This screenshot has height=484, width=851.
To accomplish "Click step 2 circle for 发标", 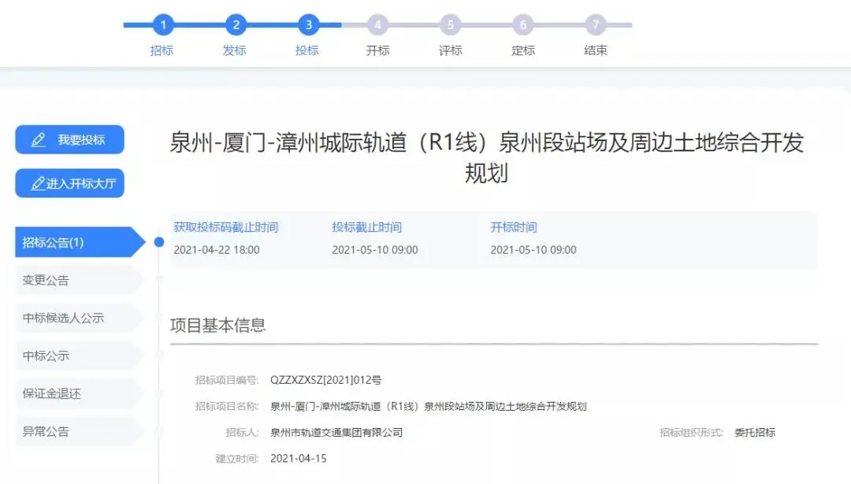I will [x=235, y=25].
